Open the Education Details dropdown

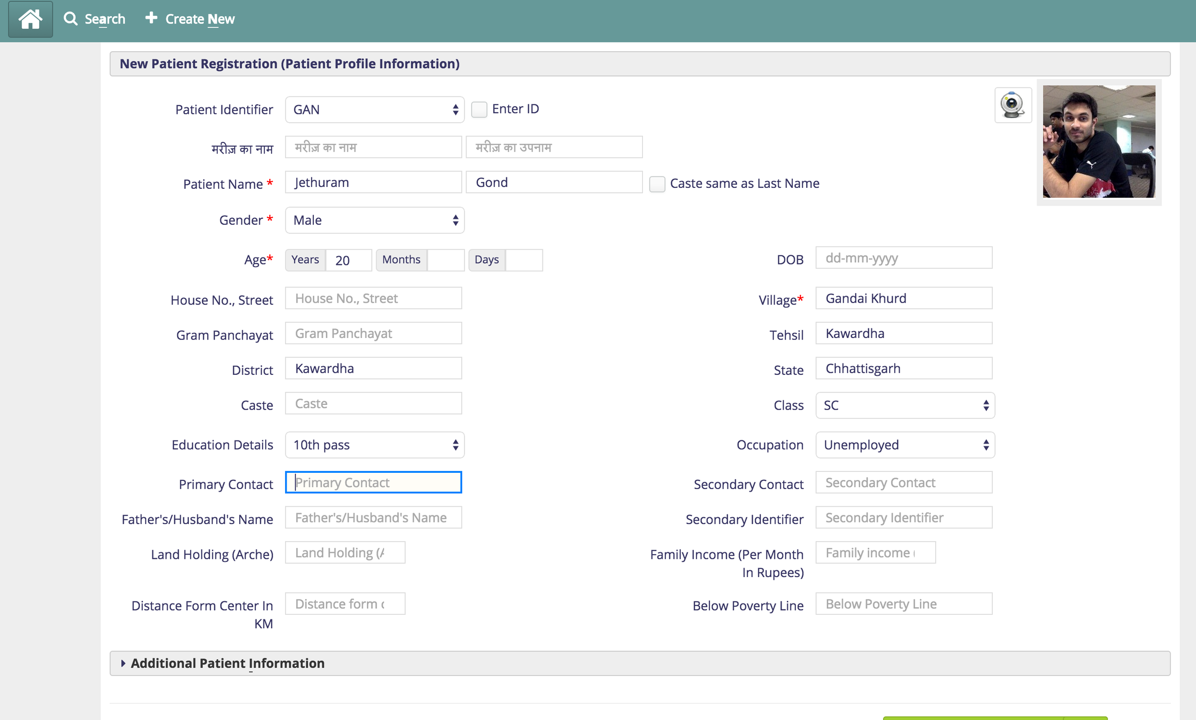pyautogui.click(x=374, y=445)
